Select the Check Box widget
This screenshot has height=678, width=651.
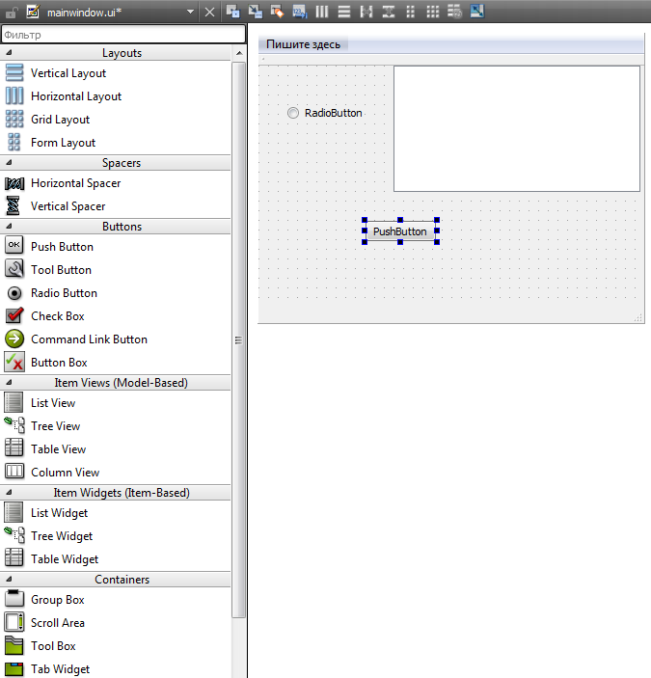point(116,316)
